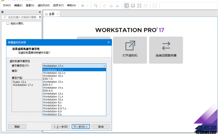Open the 选项卡(T) menu
Viewport: 218px width, 134px height.
tap(58, 5)
